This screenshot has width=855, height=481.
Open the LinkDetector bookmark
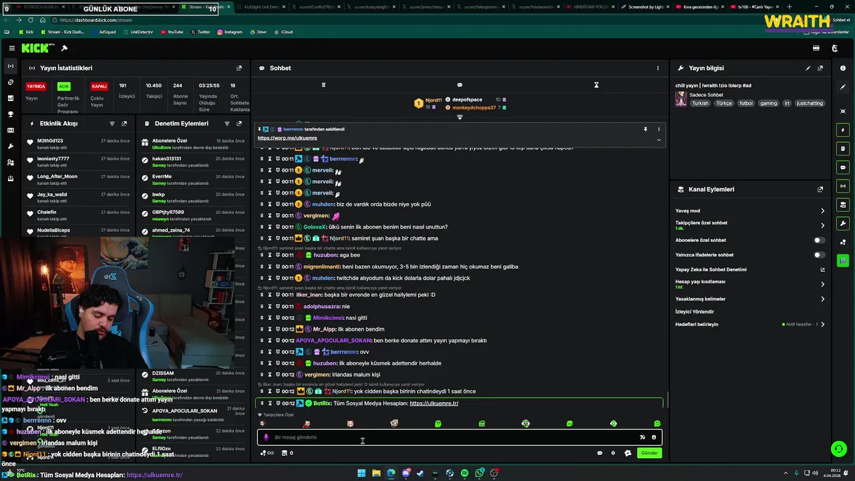click(x=138, y=31)
